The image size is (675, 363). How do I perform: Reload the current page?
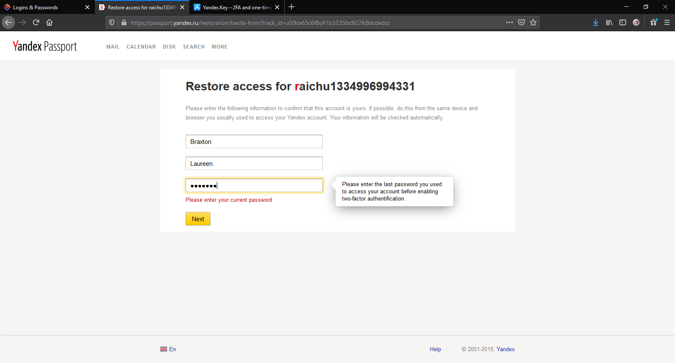[x=36, y=22]
